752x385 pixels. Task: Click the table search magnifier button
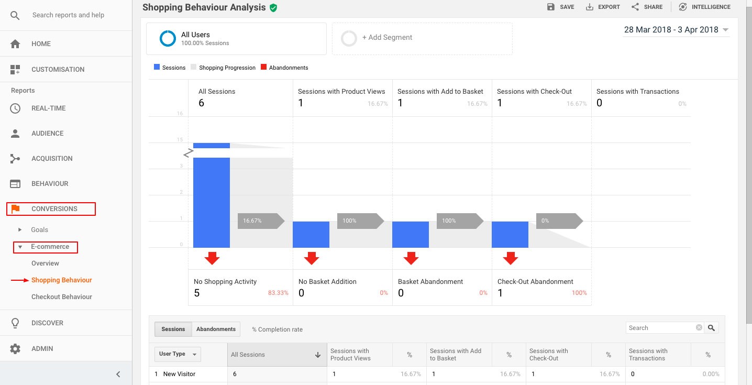point(711,328)
